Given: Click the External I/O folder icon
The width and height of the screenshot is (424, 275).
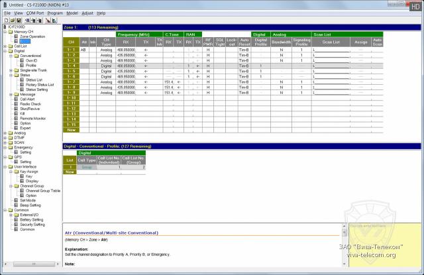Looking at the screenshot, I should [x=17, y=215].
